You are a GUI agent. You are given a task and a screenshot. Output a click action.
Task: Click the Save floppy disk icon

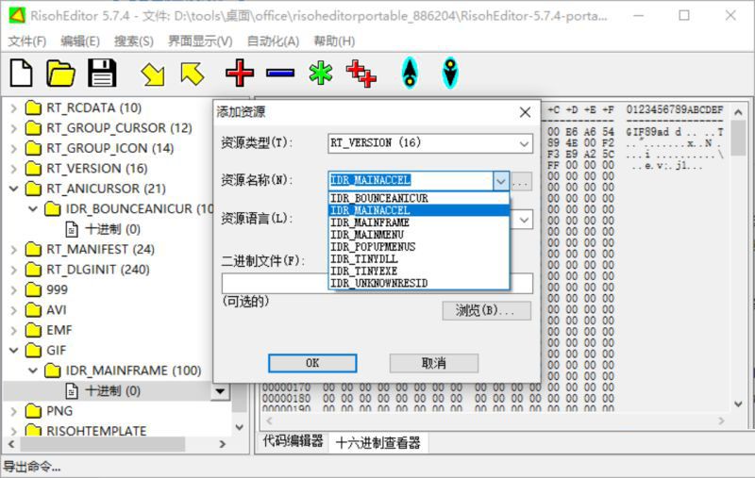click(102, 74)
